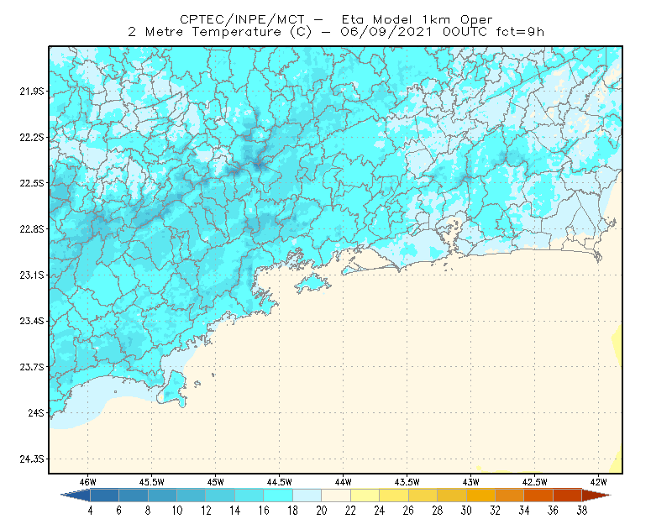Click the 4–6 legend color swatch
Image resolution: width=672 pixels, height=519 pixels.
click(104, 495)
